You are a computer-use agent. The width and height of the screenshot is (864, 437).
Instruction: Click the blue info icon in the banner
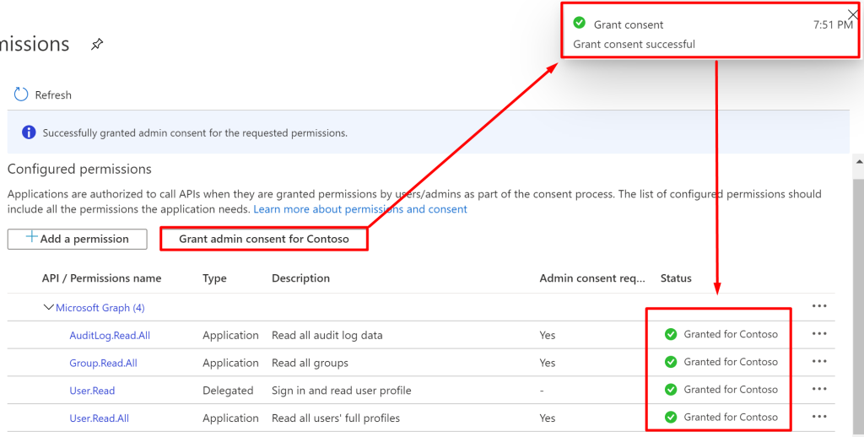point(29,132)
